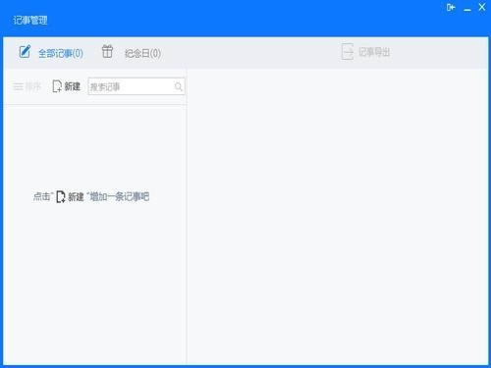
Task: Click the hint text 增加一条记事吧
Action: click(x=120, y=196)
